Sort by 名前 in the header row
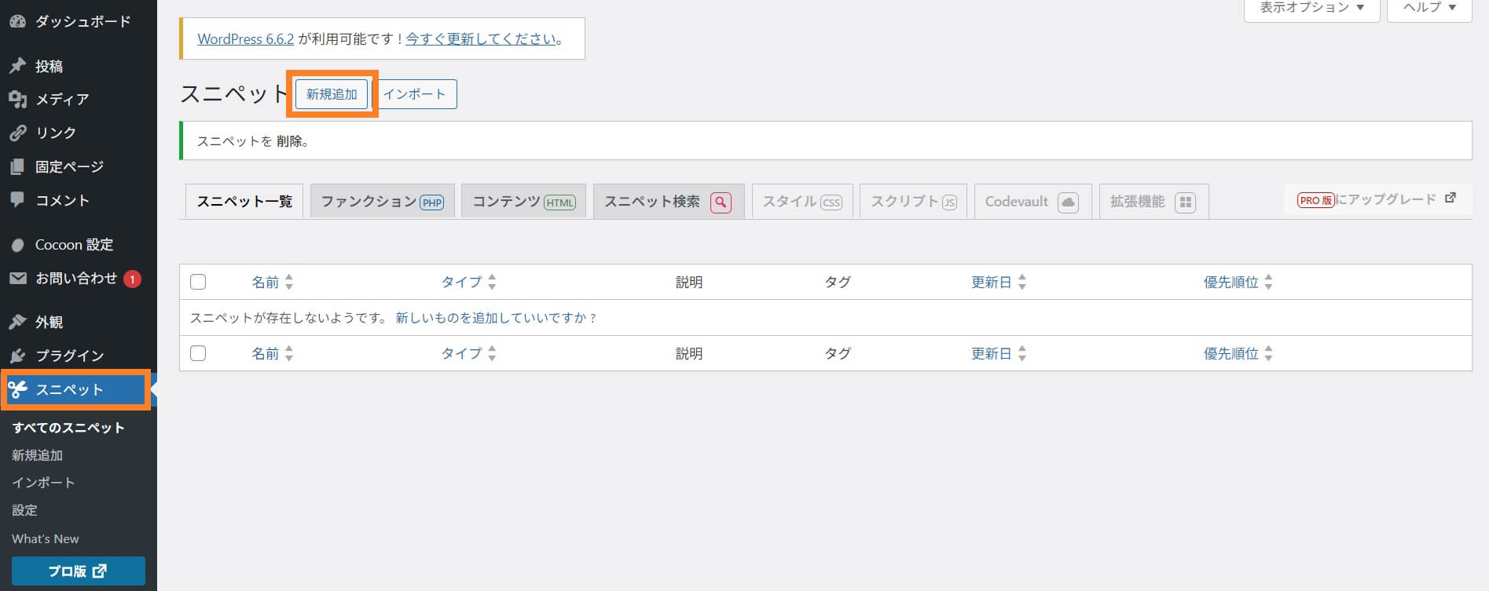This screenshot has width=1489, height=591. 272,282
